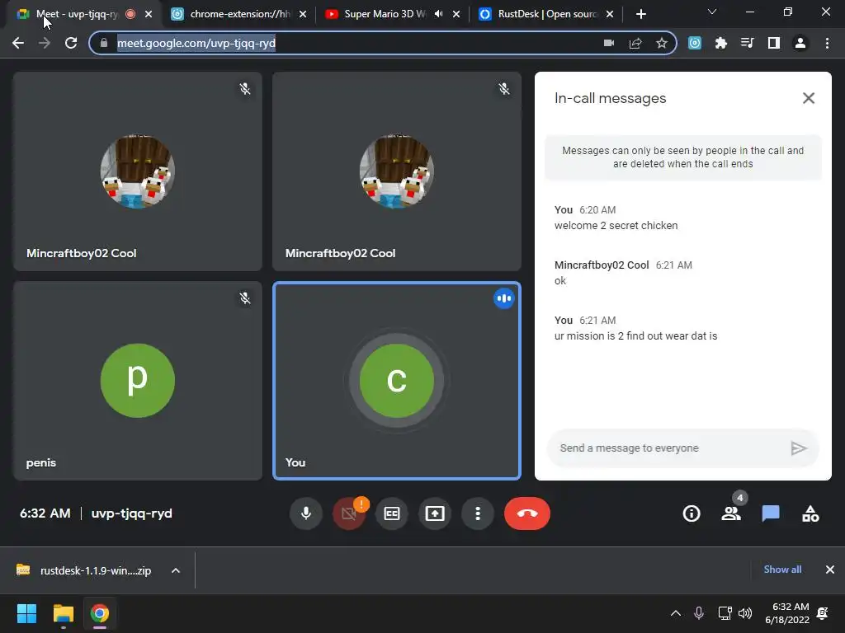The image size is (845, 633).
Task: Click the 'ok' message from Mincraftboy02 Cool
Action: coord(560,280)
